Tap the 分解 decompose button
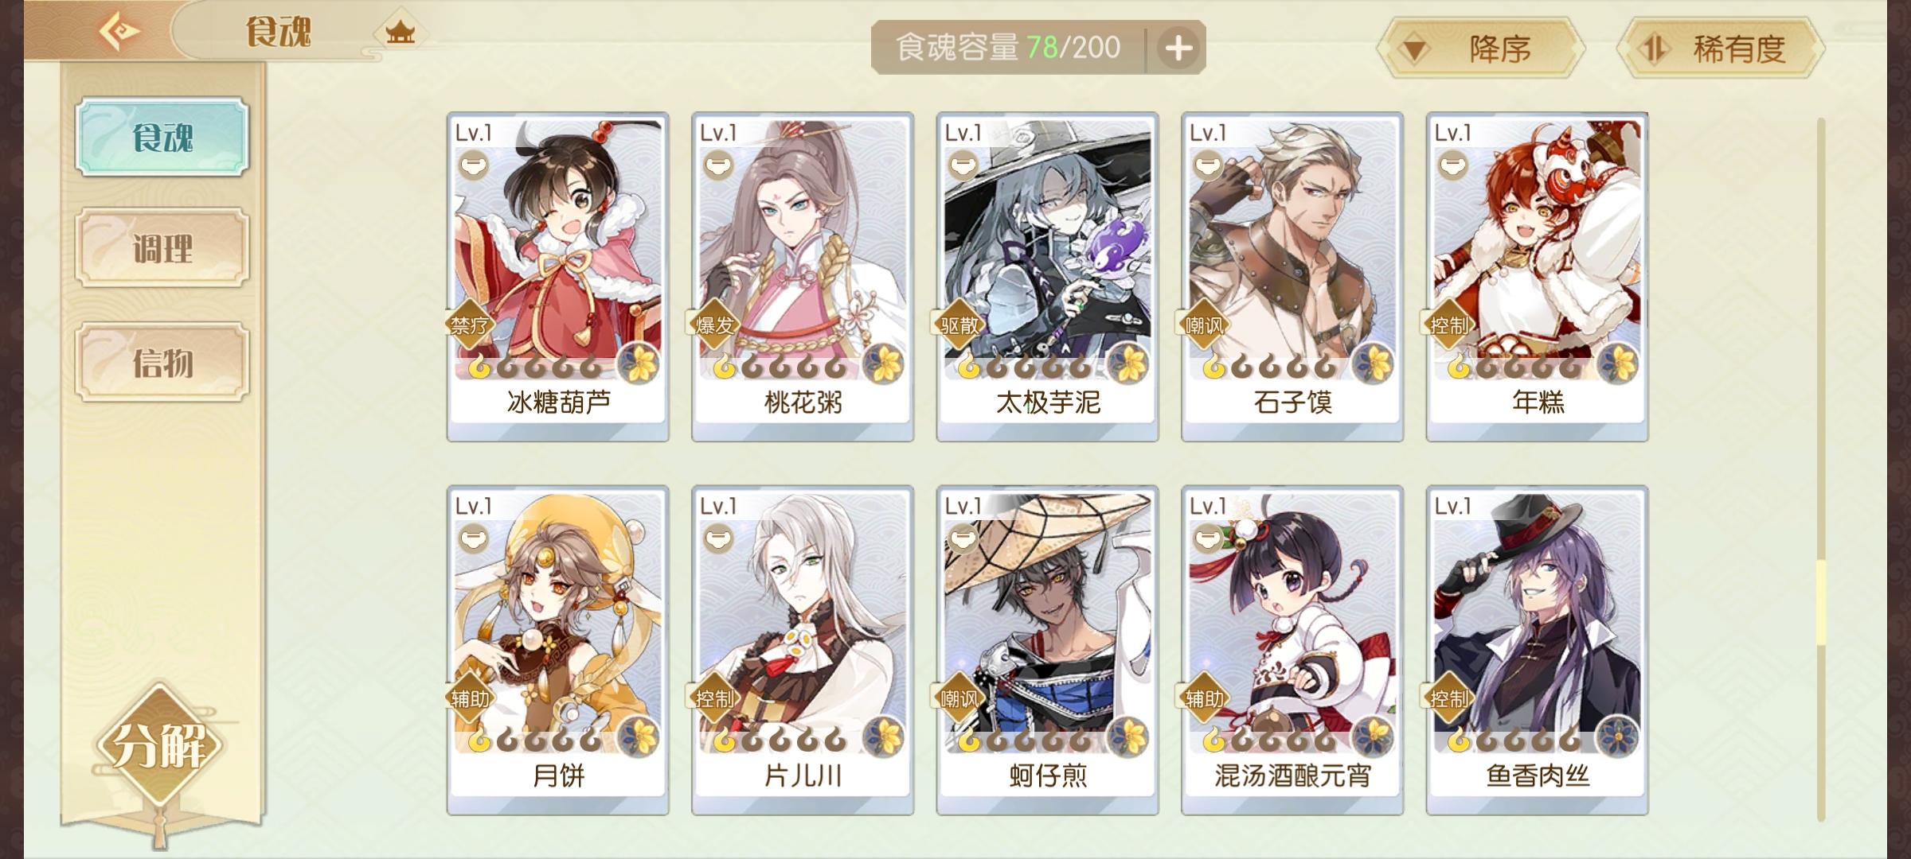The image size is (1911, 859). [159, 746]
